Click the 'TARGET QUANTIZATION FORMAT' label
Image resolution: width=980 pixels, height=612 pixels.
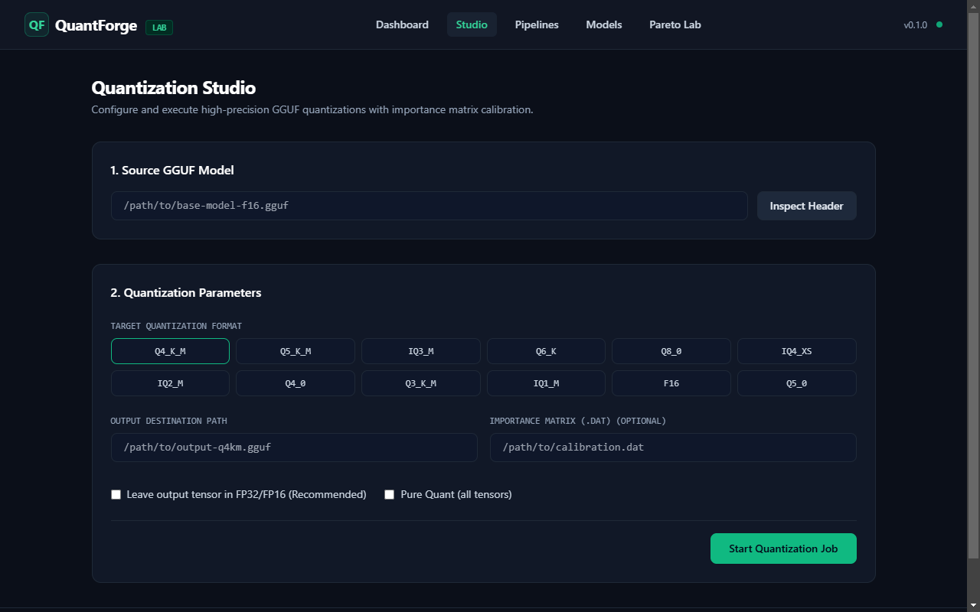coord(176,326)
